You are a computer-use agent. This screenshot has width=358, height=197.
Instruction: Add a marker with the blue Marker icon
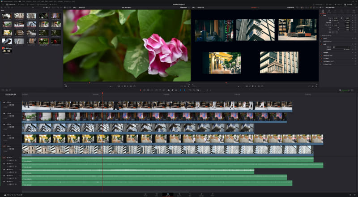(x=184, y=90)
